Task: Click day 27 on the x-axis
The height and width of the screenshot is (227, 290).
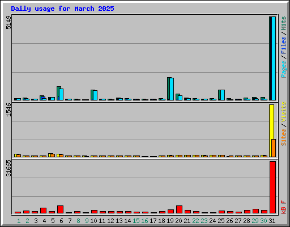Action: [238, 221]
